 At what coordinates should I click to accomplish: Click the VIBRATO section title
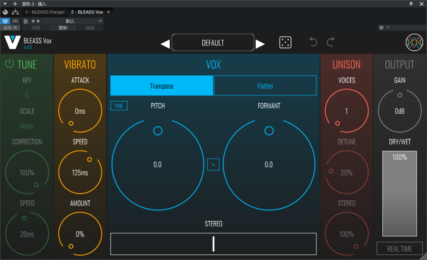click(x=80, y=65)
